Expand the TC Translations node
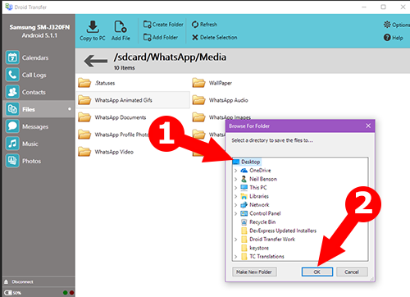Image resolution: width=410 pixels, height=297 pixels. (x=235, y=257)
